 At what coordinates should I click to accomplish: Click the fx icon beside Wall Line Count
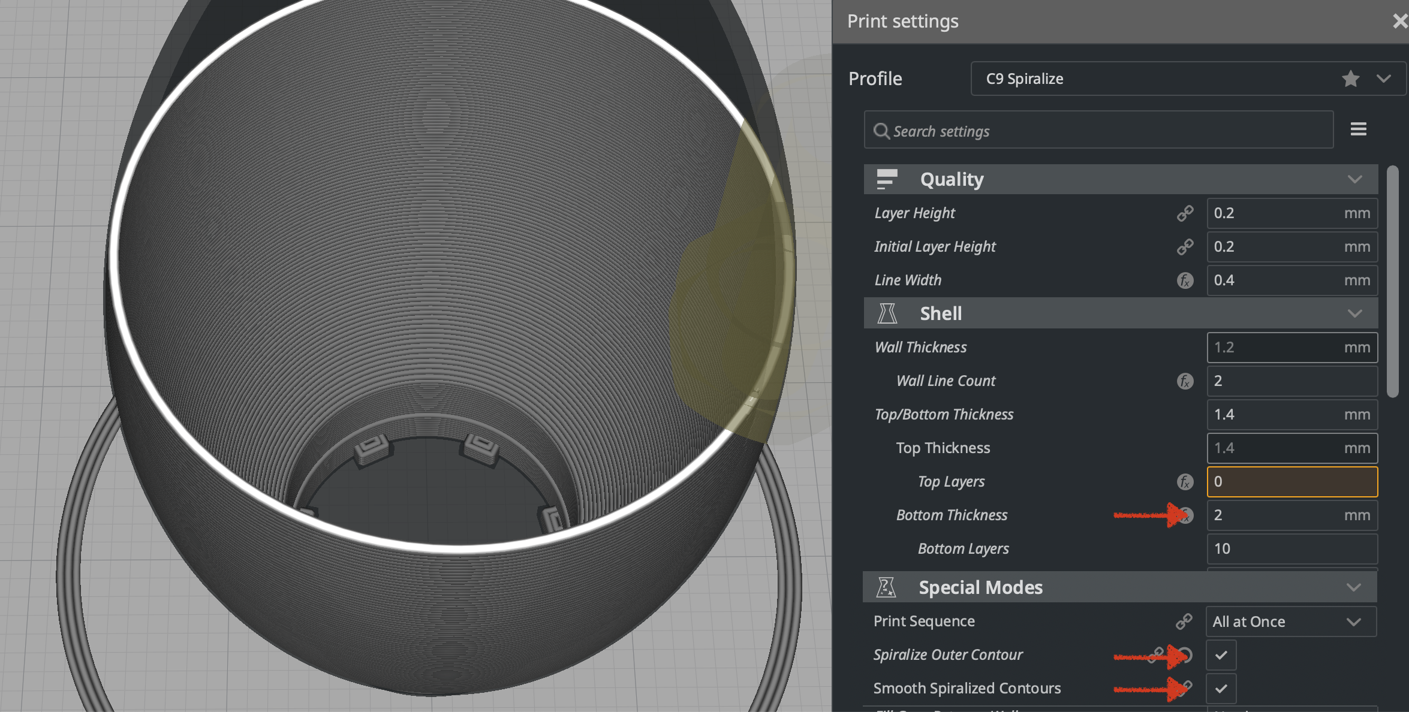[1184, 381]
